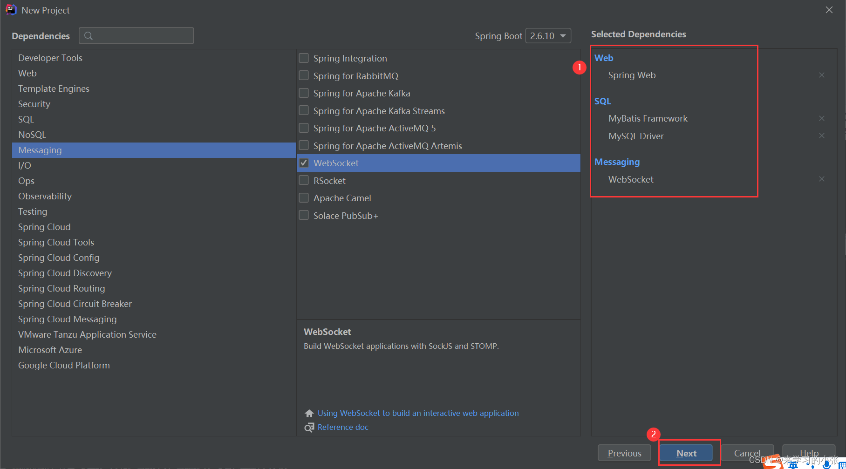The height and width of the screenshot is (469, 846).
Task: Enable Spring for RabbitMQ
Action: pos(304,75)
